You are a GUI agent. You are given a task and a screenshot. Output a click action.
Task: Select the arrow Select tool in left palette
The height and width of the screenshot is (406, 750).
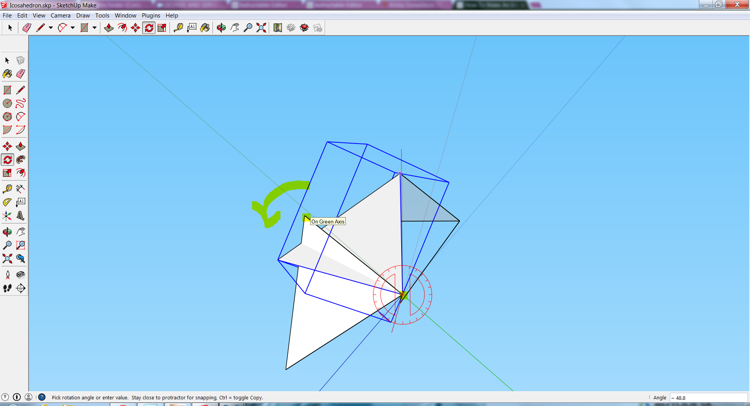pos(7,60)
